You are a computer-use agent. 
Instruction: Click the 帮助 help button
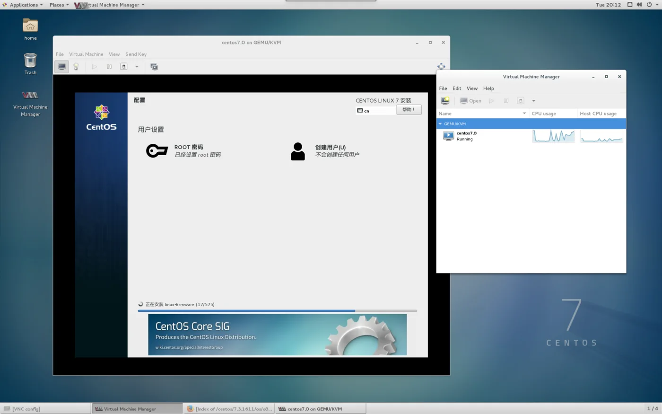409,110
